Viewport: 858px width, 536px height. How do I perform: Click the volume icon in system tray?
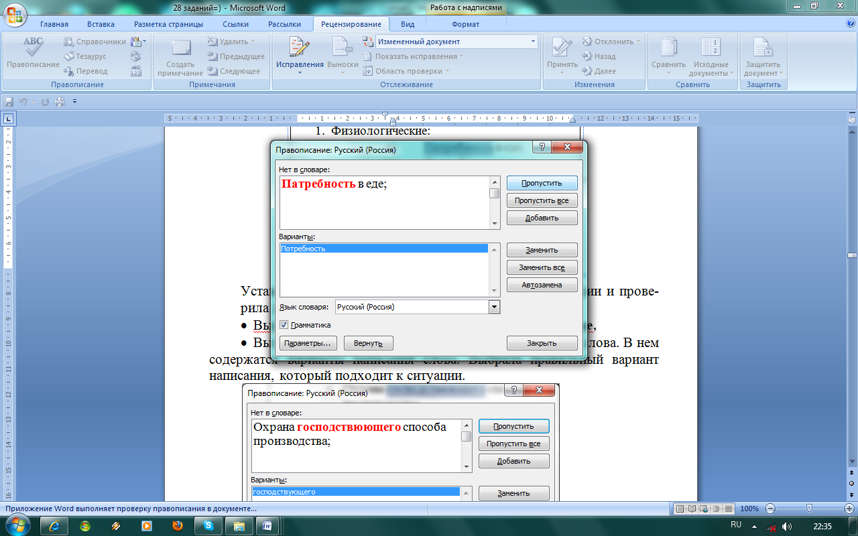(x=786, y=526)
